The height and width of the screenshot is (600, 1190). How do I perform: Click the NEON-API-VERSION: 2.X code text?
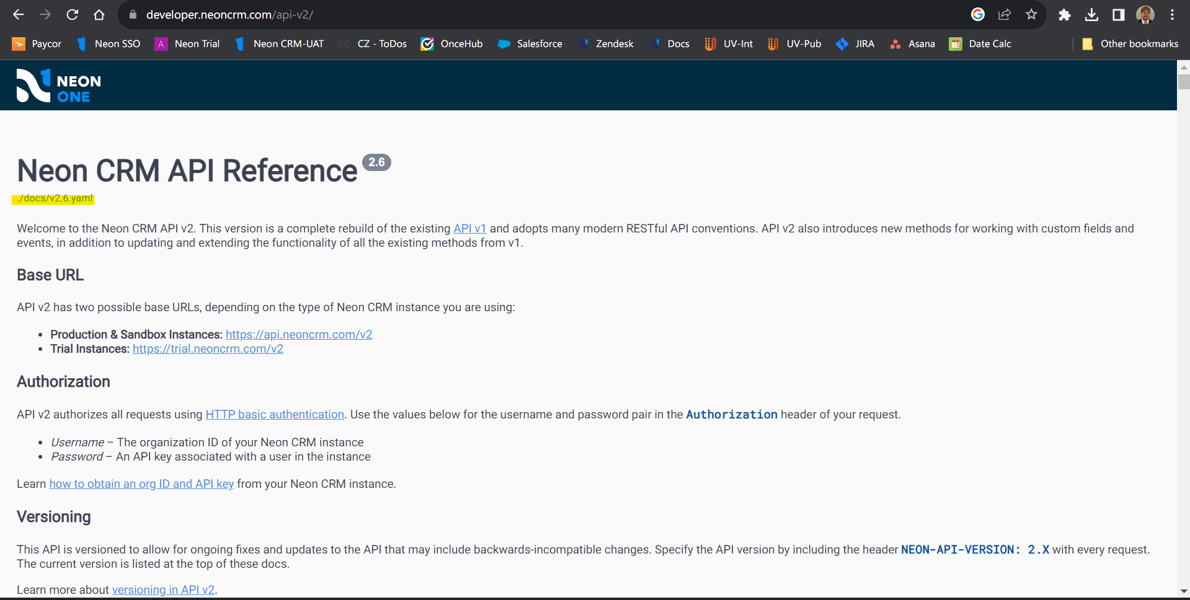pyautogui.click(x=975, y=550)
